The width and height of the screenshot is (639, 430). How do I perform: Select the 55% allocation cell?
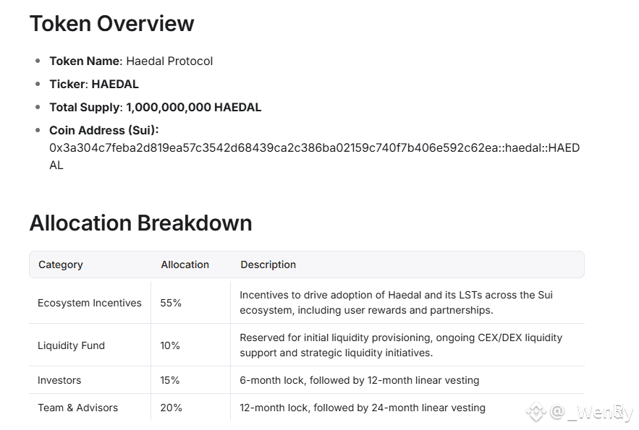(x=171, y=303)
